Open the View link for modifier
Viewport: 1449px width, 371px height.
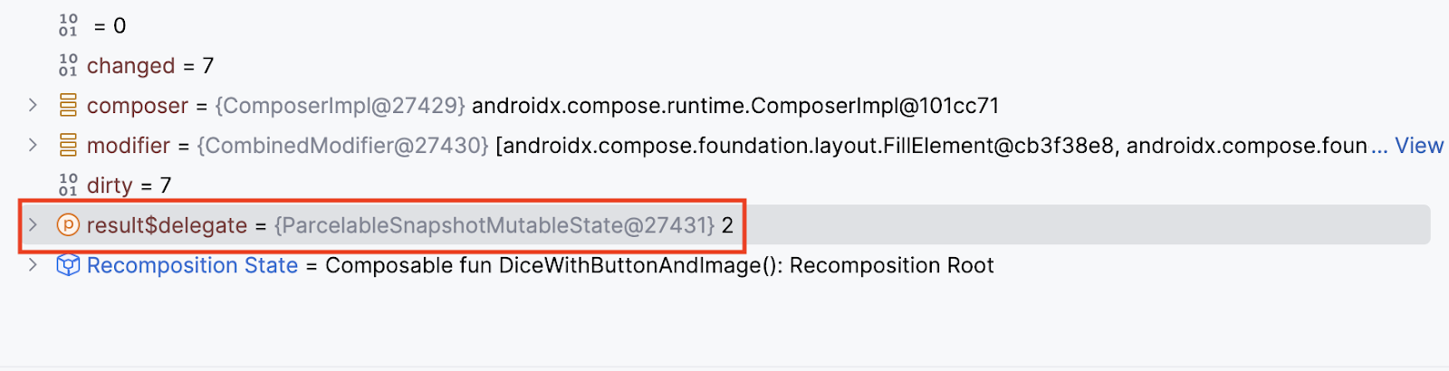click(1418, 146)
